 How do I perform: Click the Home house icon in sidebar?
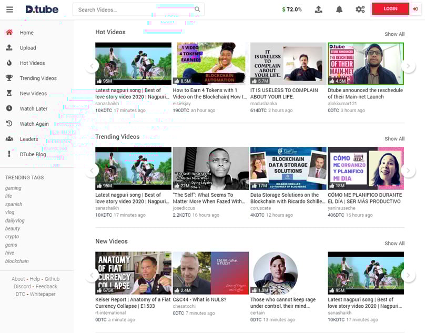click(9, 33)
